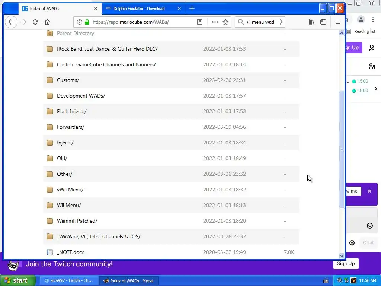Image resolution: width=381 pixels, height=286 pixels.
Task: Open the Mypal hamburger menu
Action: [338, 22]
